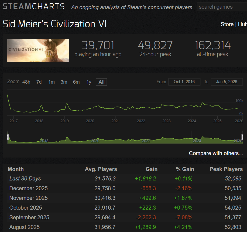Click November average value 30,416.3
This screenshot has width=247, height=232.
tap(105, 198)
